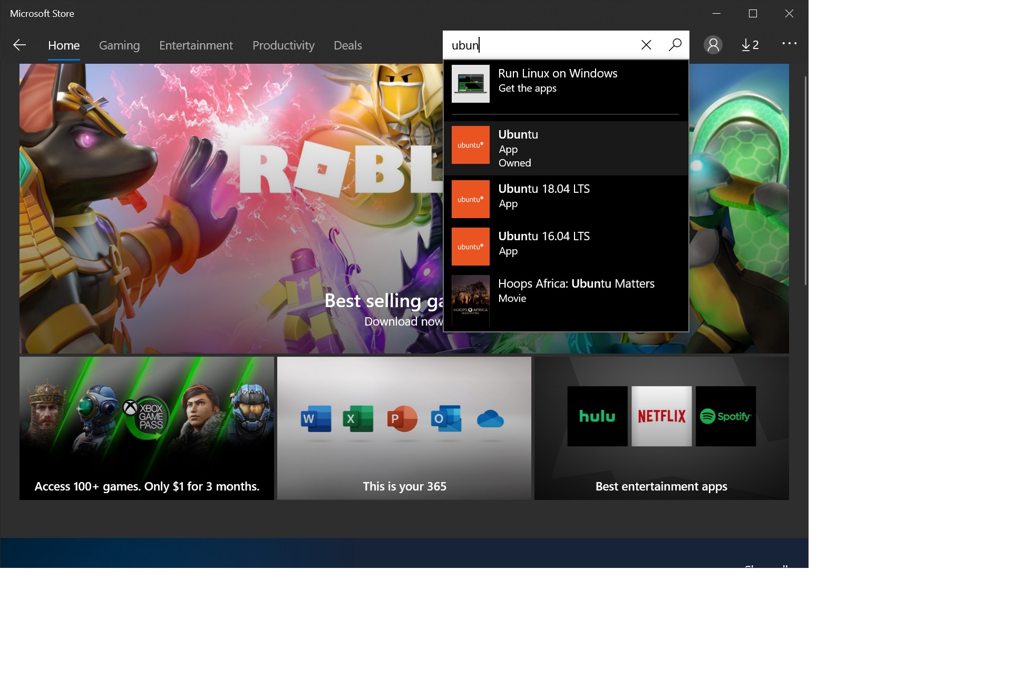
Task: Click the 'Download now' banner text
Action: 403,321
